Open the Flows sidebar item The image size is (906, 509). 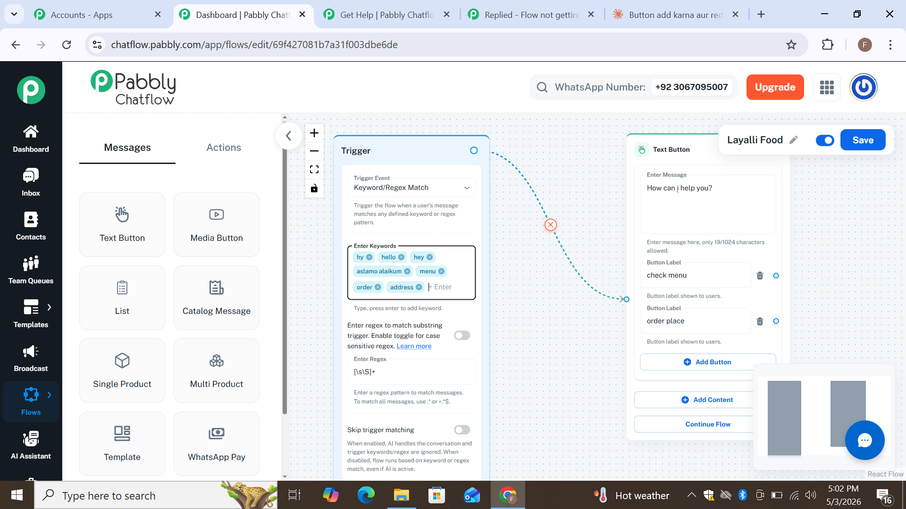point(31,402)
